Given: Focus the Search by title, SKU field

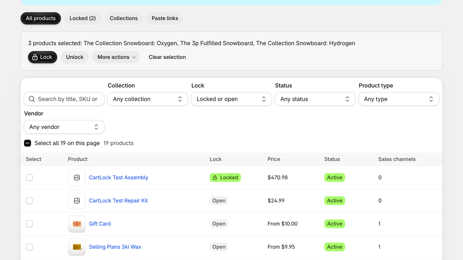Looking at the screenshot, I should (64, 99).
